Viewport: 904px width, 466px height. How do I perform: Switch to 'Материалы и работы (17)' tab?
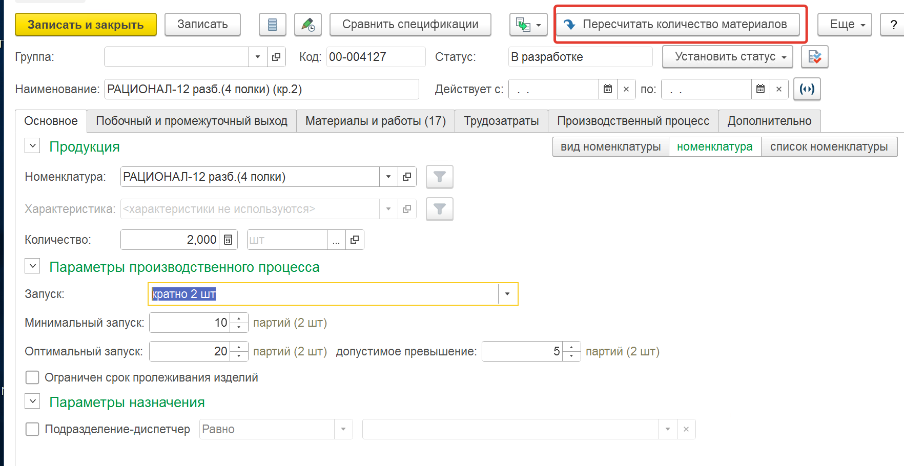pos(375,121)
